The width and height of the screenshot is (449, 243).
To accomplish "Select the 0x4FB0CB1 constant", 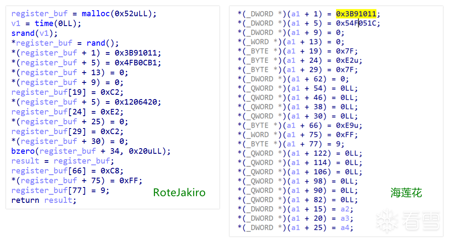I will [136, 62].
